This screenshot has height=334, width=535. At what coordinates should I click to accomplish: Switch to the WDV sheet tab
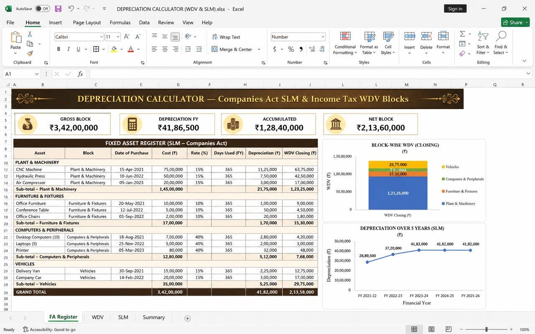(x=98, y=317)
